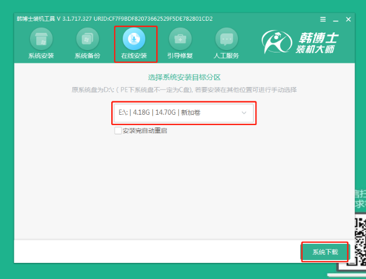
Task: Minimize the 韩博士装机工具 window
Action: click(x=334, y=19)
